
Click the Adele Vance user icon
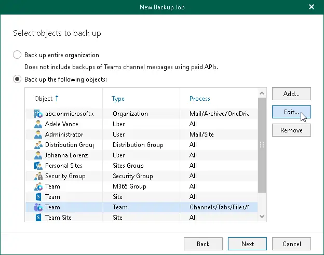[38, 124]
